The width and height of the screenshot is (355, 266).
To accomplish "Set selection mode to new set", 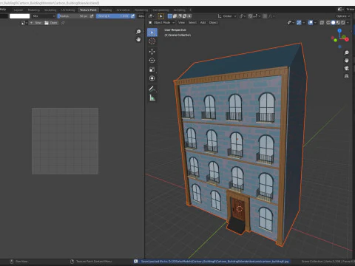I will click(x=170, y=16).
